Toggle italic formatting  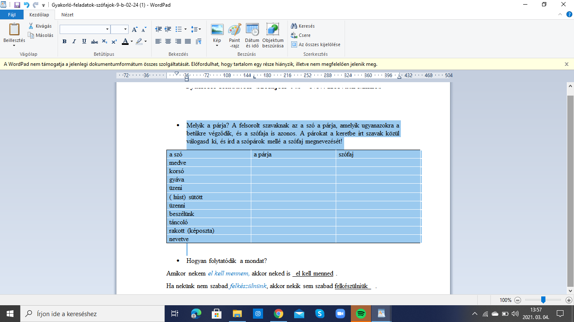(x=74, y=42)
